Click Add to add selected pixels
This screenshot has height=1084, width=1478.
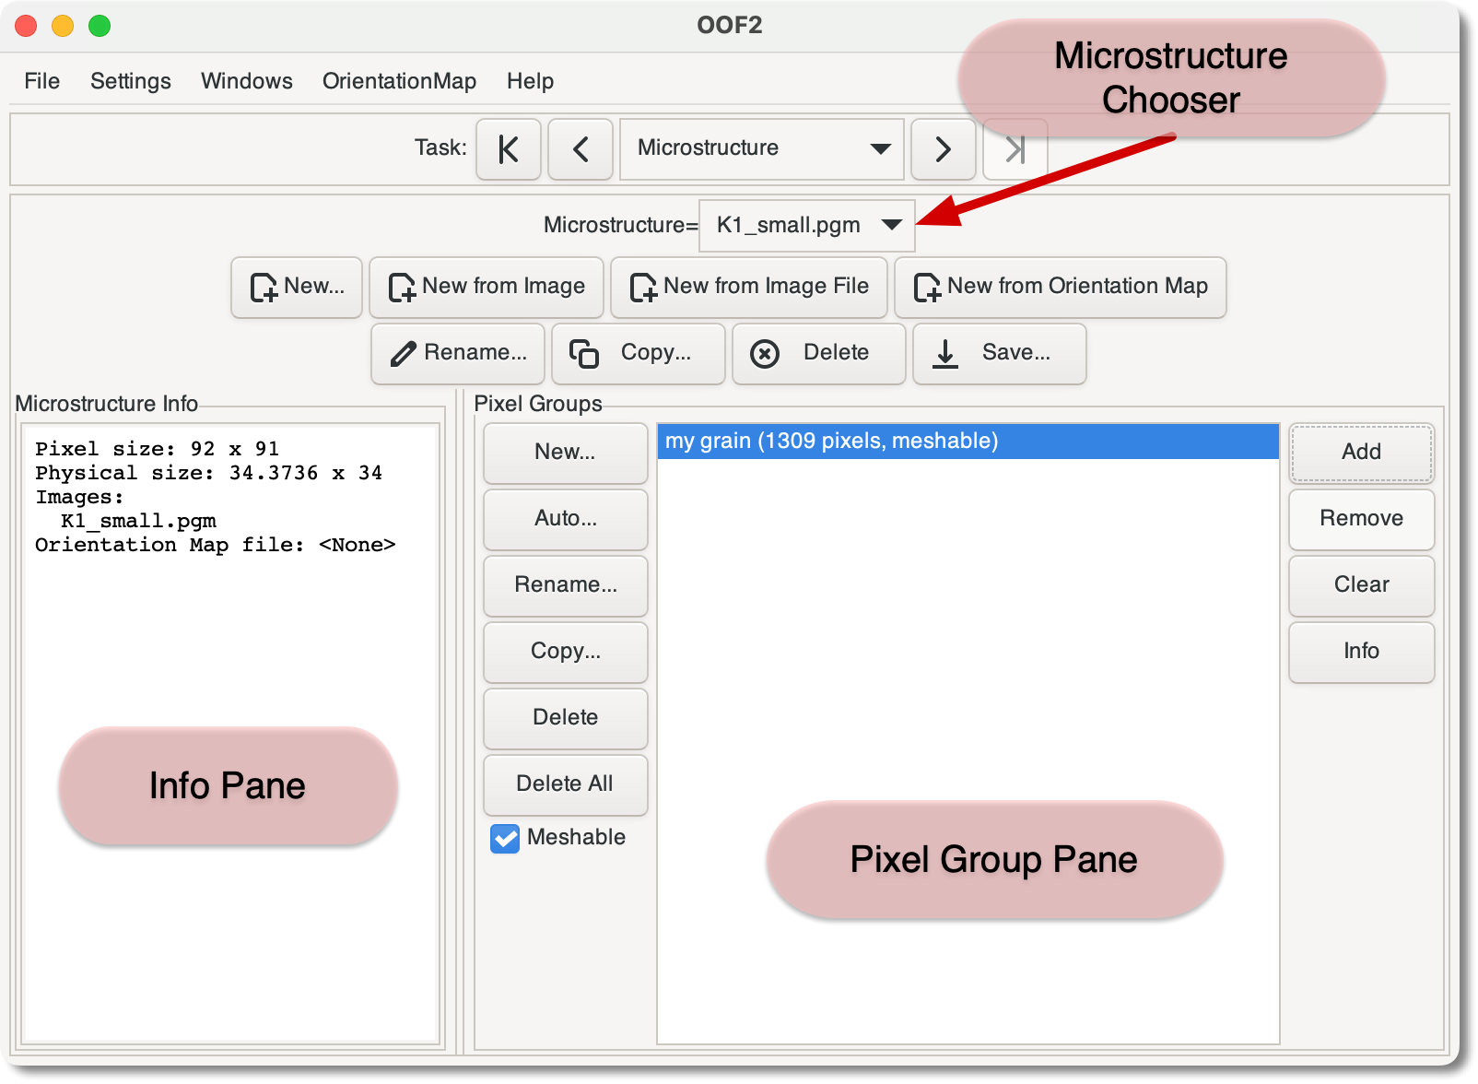point(1361,453)
